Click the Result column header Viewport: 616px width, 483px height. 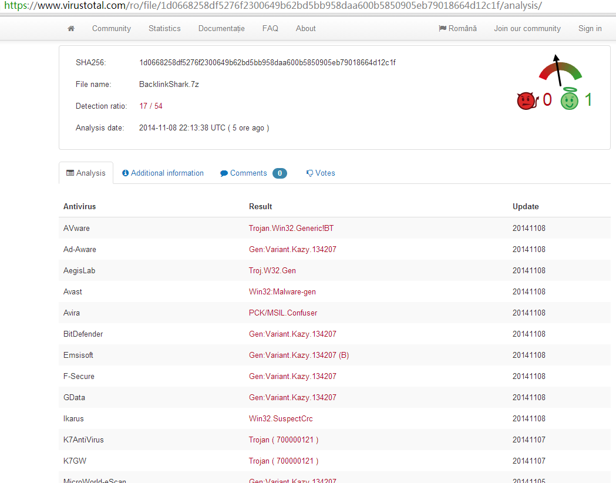[261, 207]
